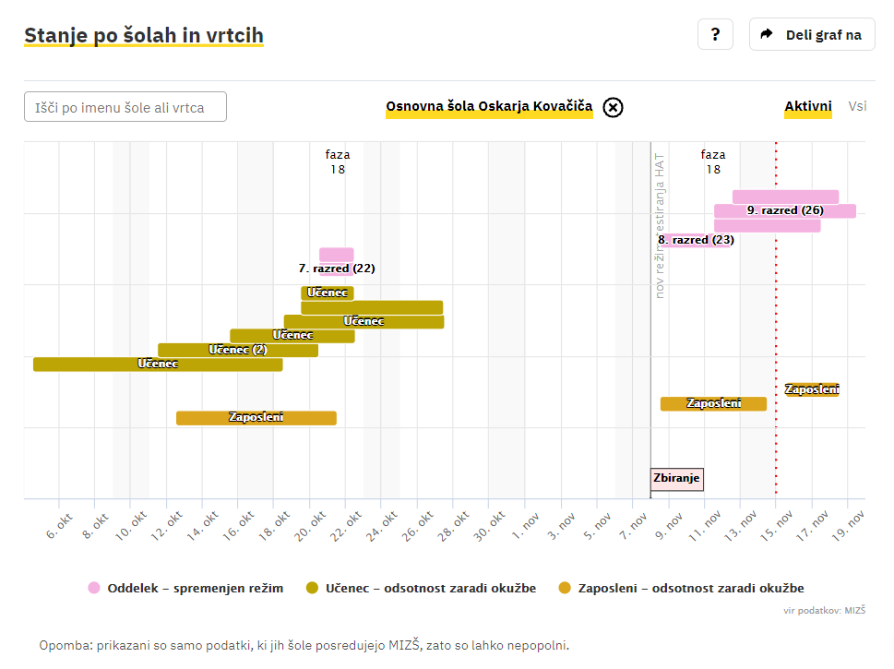894x669 pixels.
Task: Click the Zaposleni bar after 15. nov
Action: pyautogui.click(x=811, y=389)
